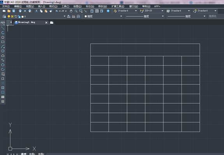This screenshot has height=155, width=224.
Task: Open the undo history dropdown arrow
Action: pos(60,11)
